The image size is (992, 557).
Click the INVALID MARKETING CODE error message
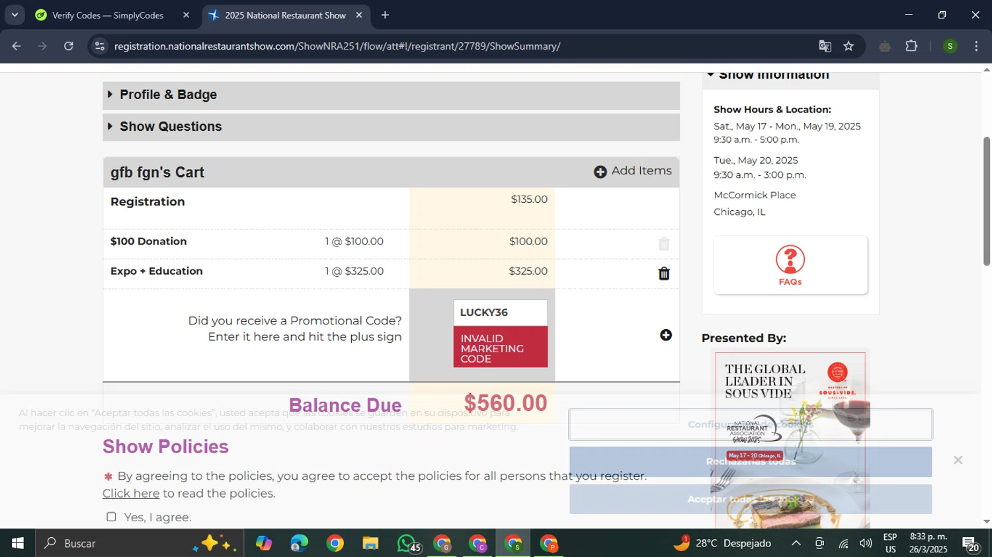[x=500, y=348]
